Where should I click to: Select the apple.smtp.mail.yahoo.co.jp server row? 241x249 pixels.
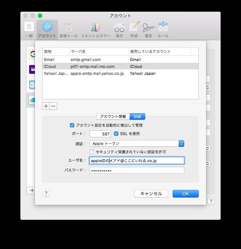pos(121,73)
